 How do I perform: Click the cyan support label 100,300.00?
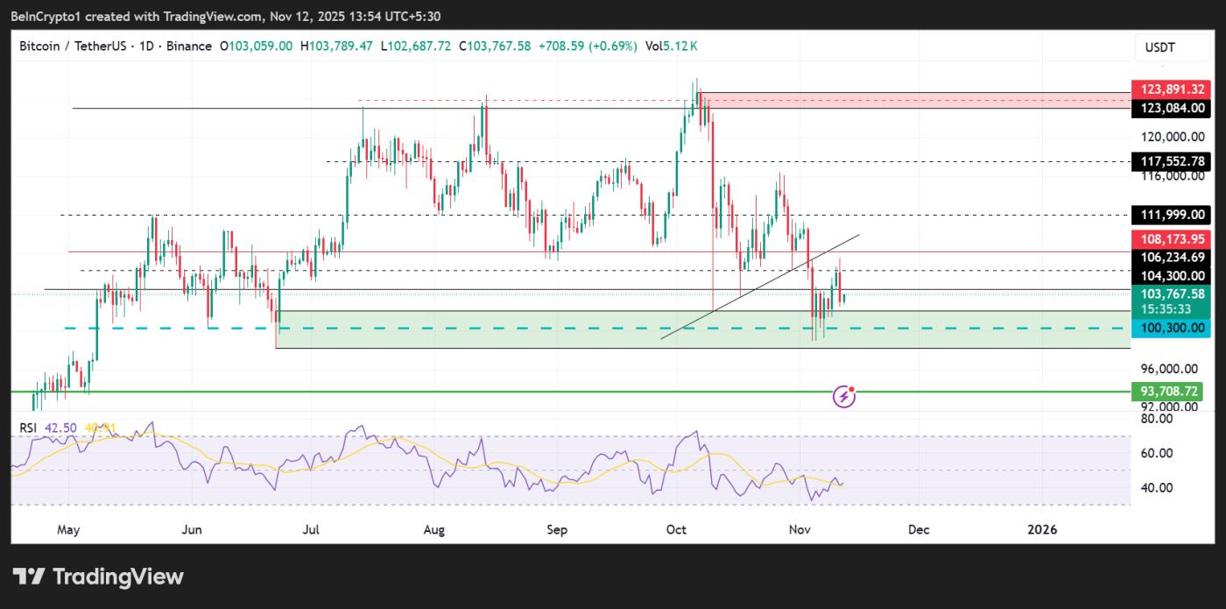tap(1171, 328)
